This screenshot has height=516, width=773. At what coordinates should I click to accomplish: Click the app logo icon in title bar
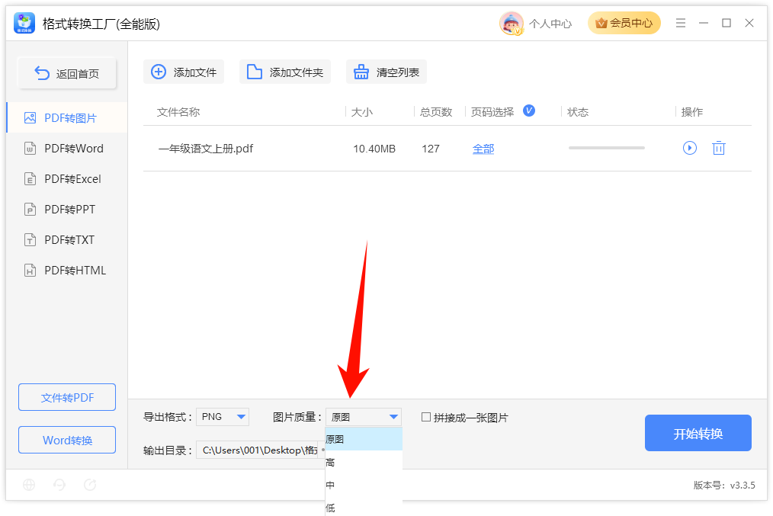point(24,23)
